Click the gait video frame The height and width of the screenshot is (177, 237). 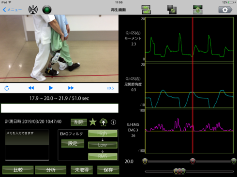tap(59, 48)
